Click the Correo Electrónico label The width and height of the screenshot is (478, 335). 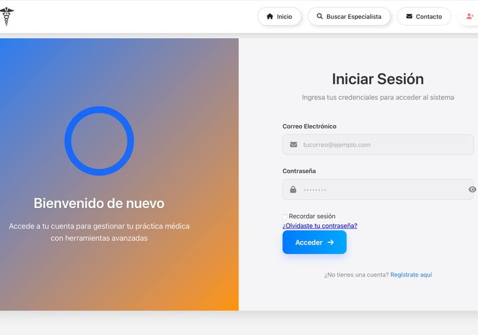[309, 126]
